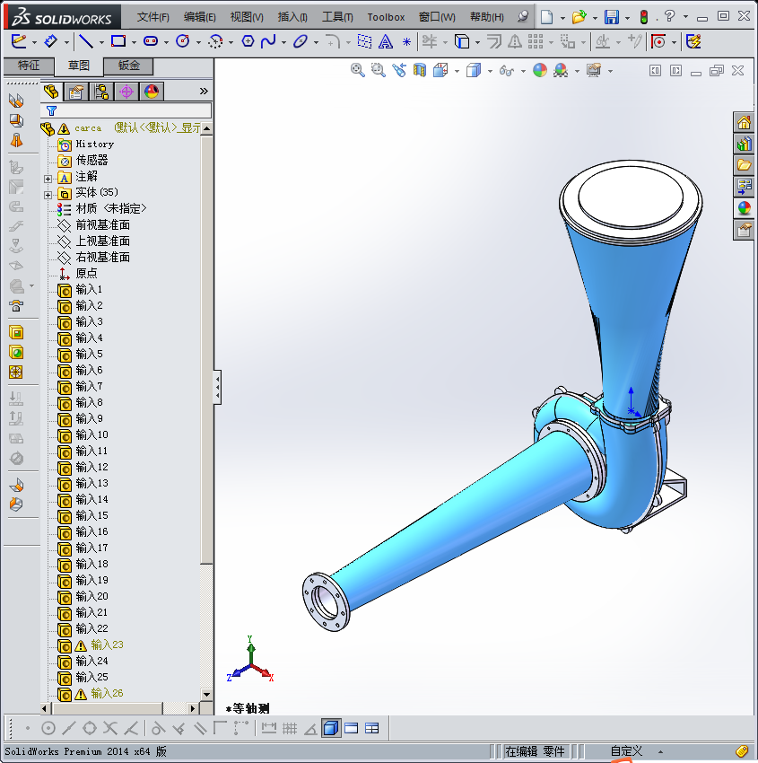Screen dimensions: 758x763
Task: Click the Save icon
Action: pos(612,18)
